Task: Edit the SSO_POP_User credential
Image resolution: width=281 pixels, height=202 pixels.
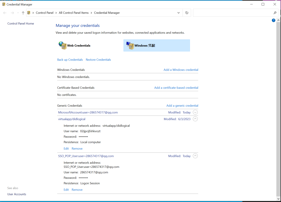Action: coord(66,190)
